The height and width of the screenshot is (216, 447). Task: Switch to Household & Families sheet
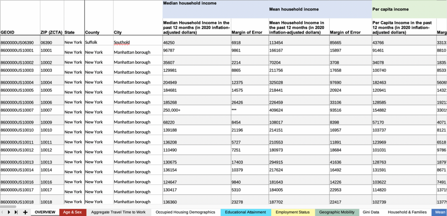pyautogui.click(x=407, y=212)
